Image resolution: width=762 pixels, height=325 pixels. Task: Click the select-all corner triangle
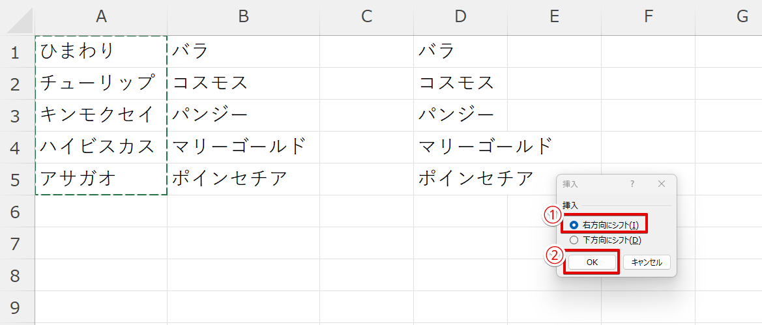click(x=18, y=19)
